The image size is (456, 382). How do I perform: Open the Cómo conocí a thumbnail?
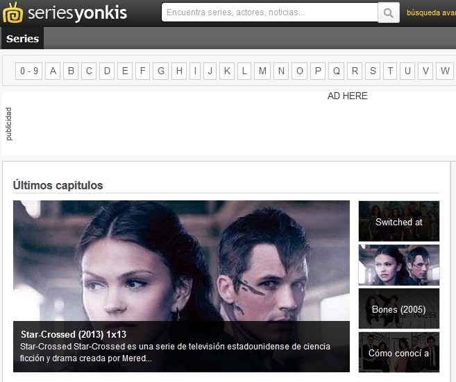(398, 352)
